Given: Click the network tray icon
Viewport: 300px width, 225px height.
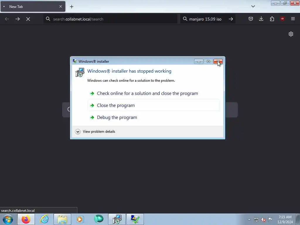Looking at the screenshot, I should 256,219.
